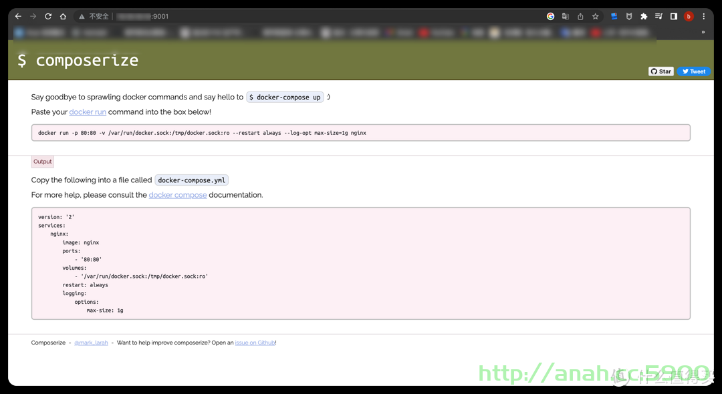Click the "version: '2'" output line
The height and width of the screenshot is (394, 722).
pyautogui.click(x=56, y=217)
